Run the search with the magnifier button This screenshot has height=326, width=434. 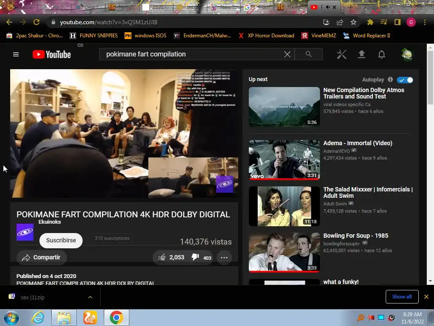tap(309, 54)
